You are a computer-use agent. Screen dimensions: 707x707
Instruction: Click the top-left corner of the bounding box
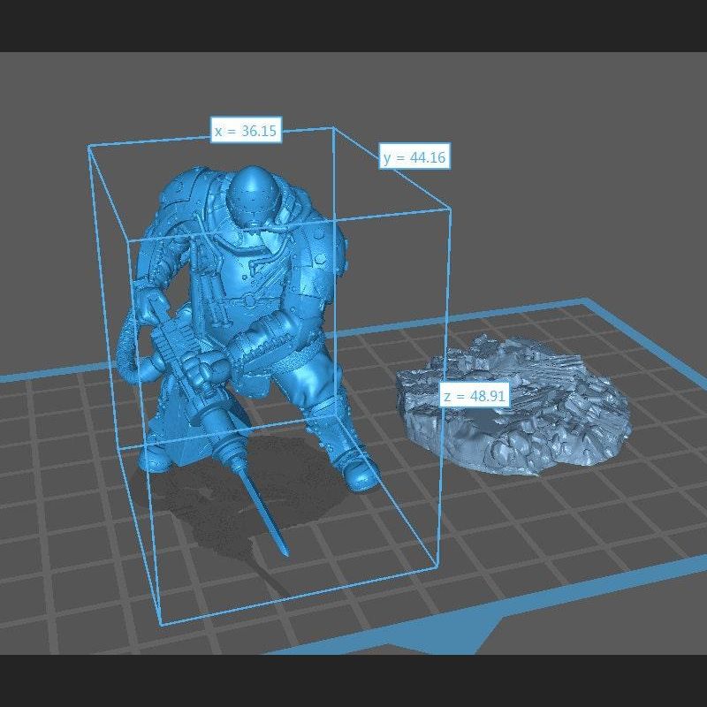point(89,148)
